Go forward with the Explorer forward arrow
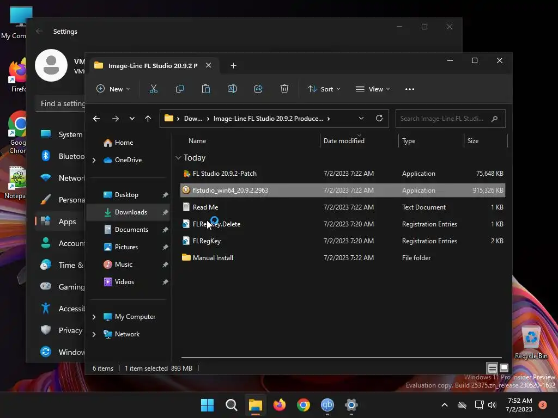Viewport: 558px width, 418px height. pos(116,119)
